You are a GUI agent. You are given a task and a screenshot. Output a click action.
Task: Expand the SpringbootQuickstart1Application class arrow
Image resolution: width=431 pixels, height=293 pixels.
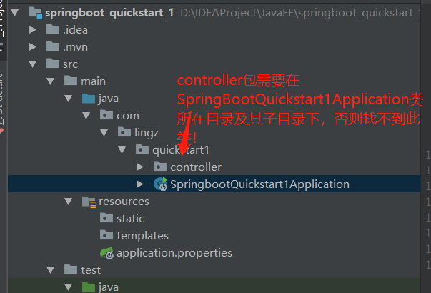point(140,184)
